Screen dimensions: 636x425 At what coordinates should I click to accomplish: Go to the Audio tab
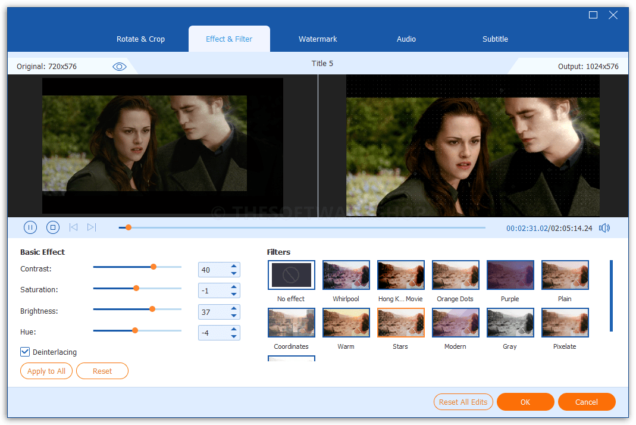pos(406,39)
